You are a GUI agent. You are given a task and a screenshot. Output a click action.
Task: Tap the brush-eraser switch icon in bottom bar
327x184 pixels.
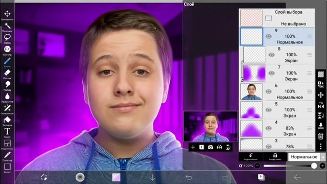click(44, 177)
